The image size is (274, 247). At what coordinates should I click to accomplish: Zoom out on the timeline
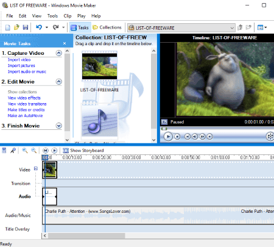(33, 151)
